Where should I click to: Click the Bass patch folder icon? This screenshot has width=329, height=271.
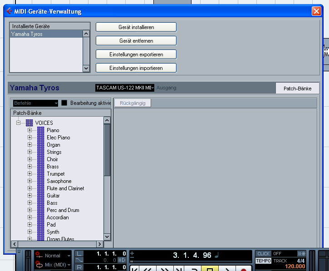(x=41, y=203)
